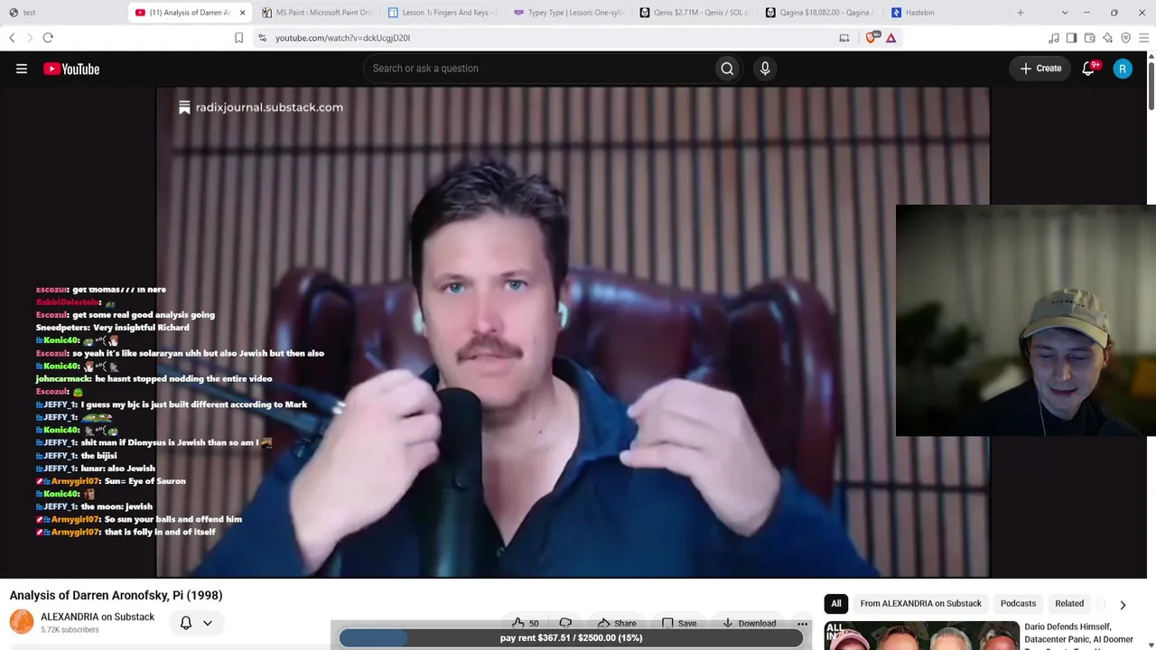1156x650 pixels.
Task: Click the pay rent progress bar
Action: tap(571, 638)
